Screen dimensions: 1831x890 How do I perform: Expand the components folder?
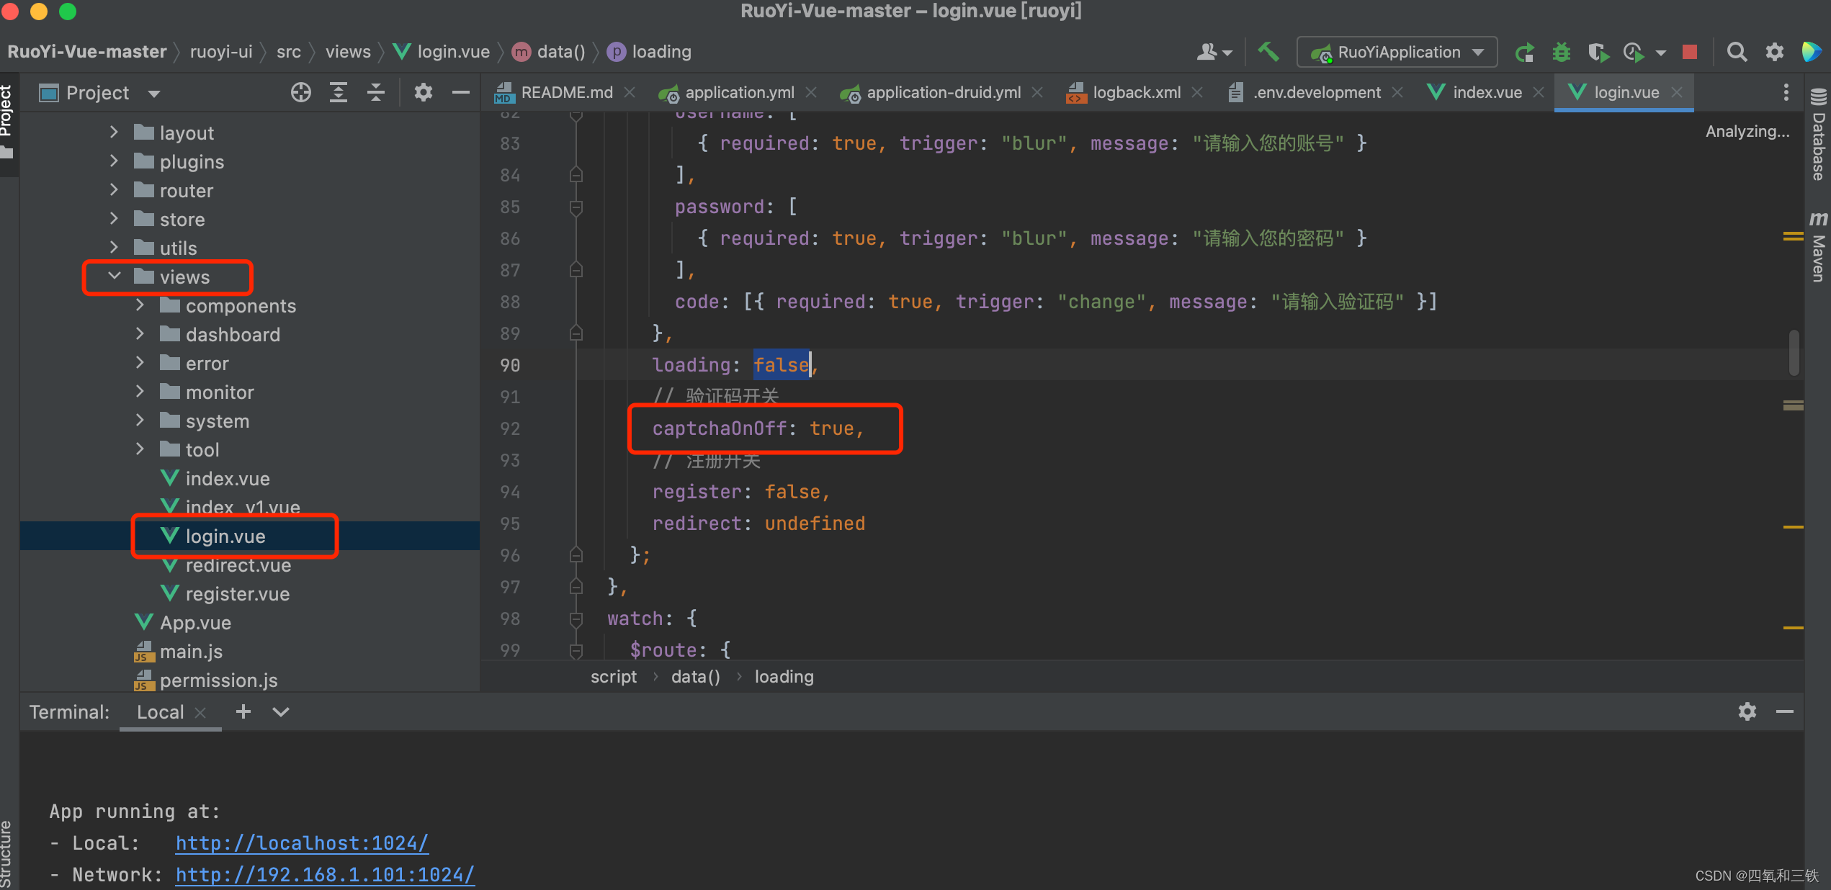[x=140, y=305]
